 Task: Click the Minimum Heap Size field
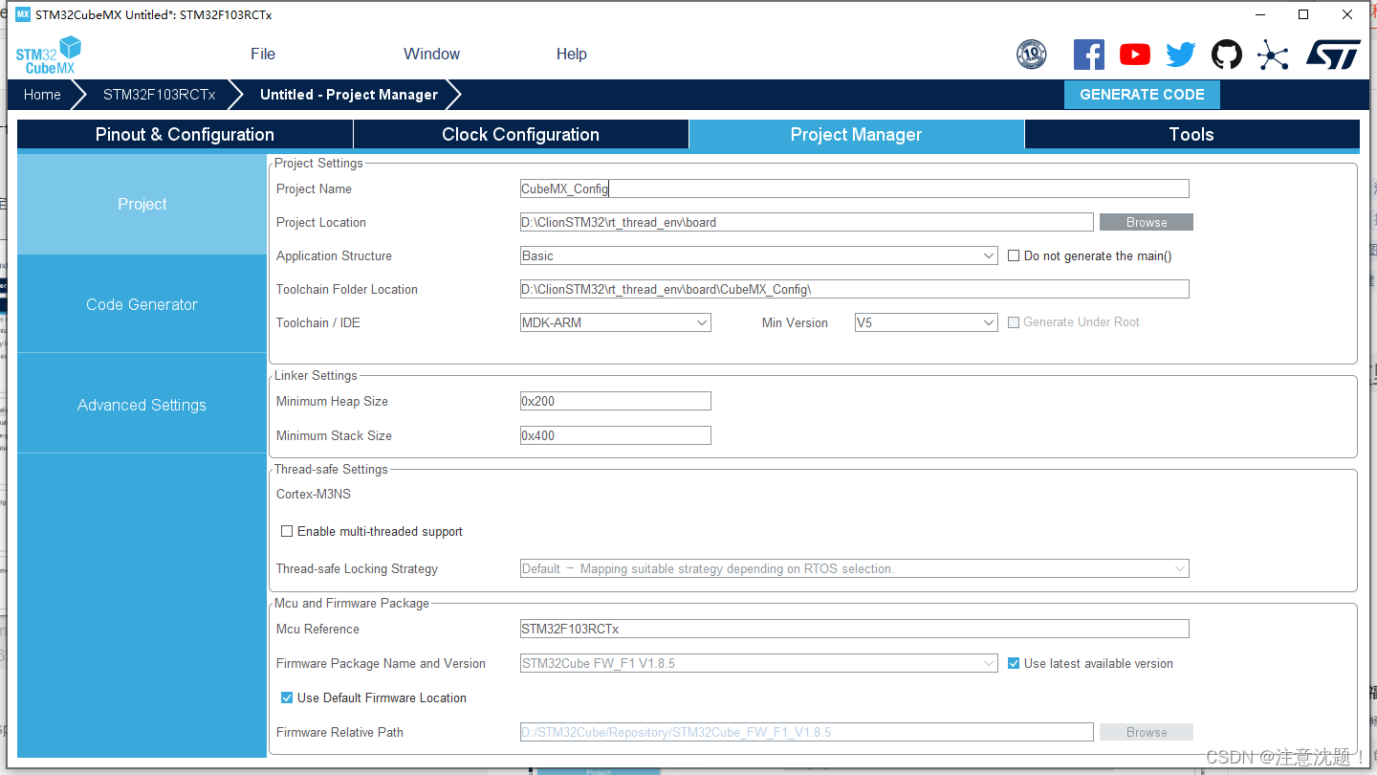pyautogui.click(x=616, y=401)
